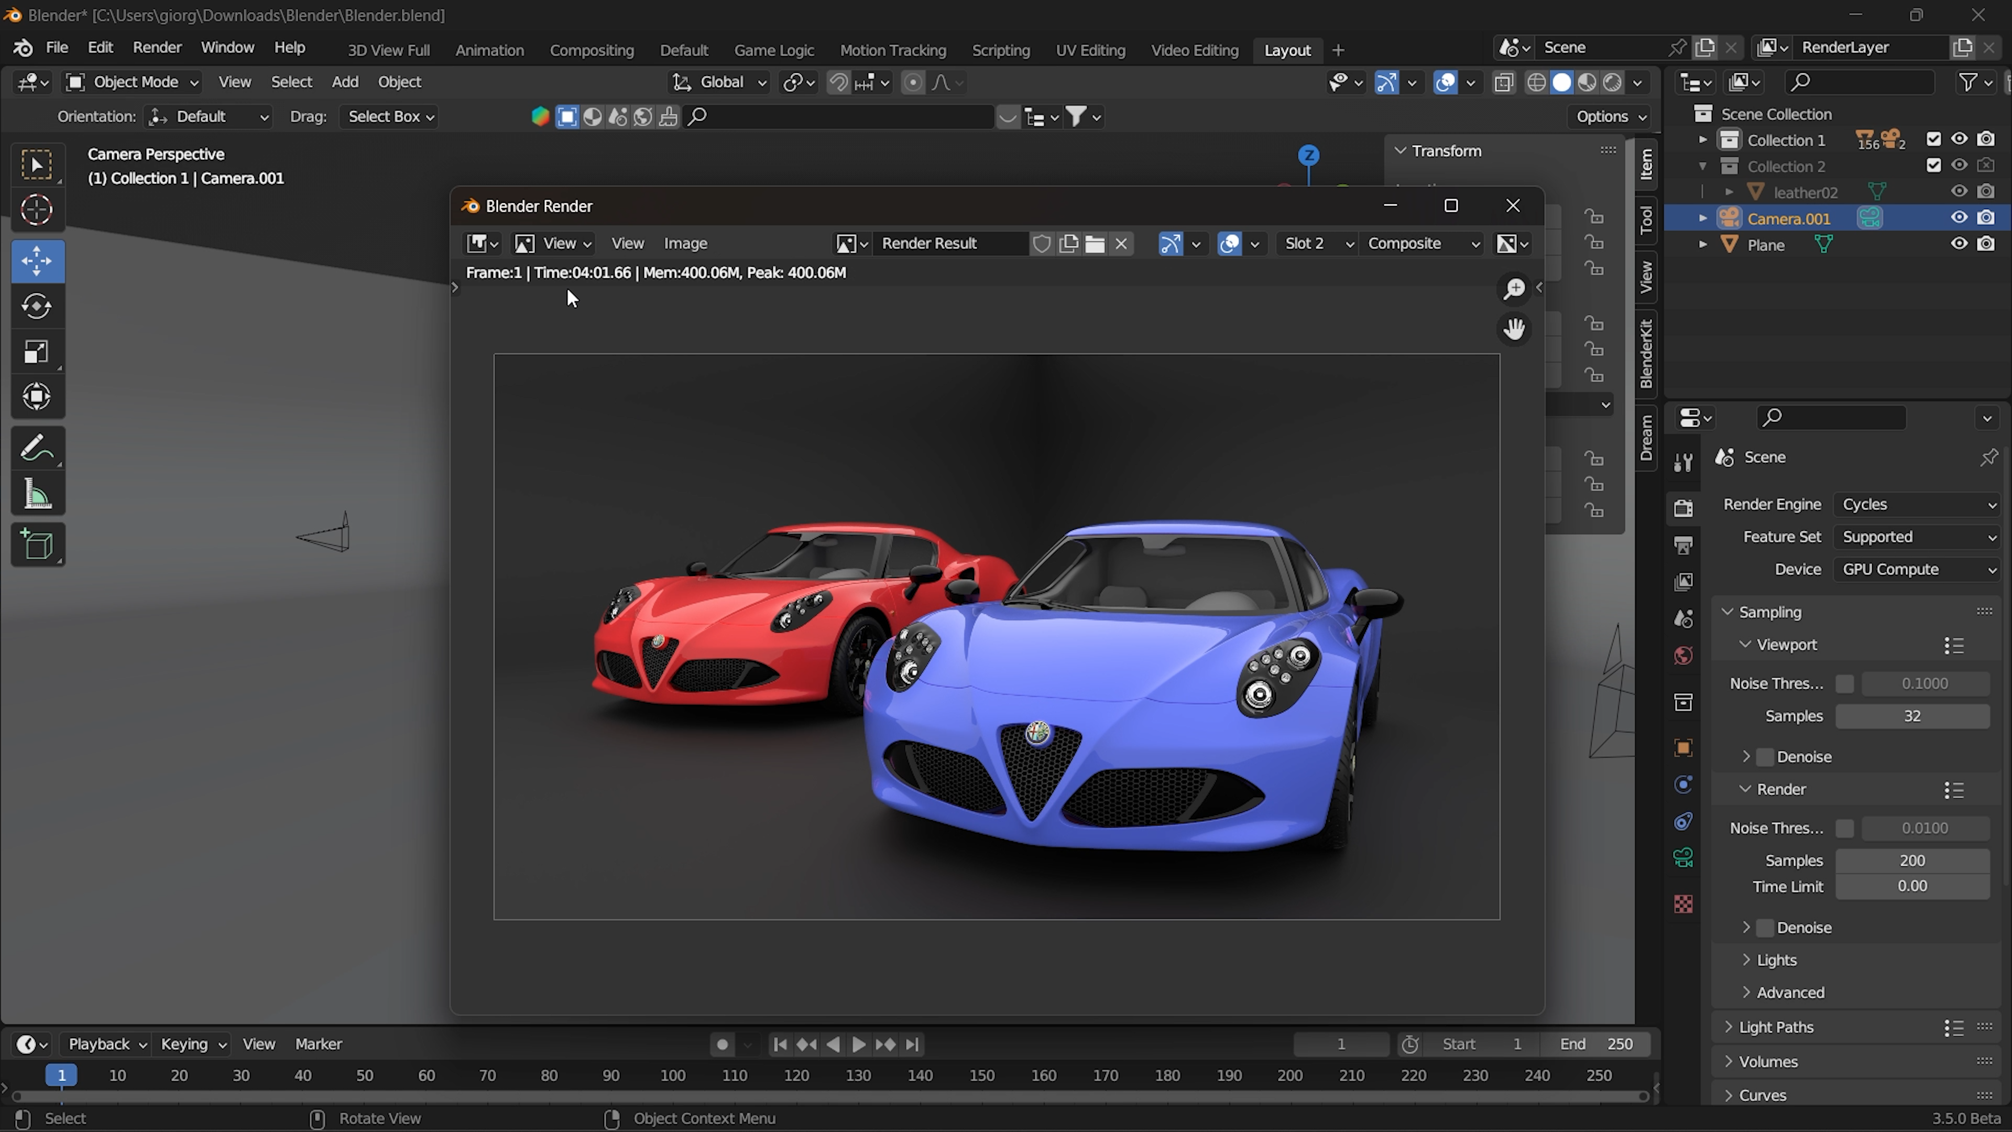The image size is (2012, 1132).
Task: Select the Rotate tool in toolbar
Action: [37, 306]
